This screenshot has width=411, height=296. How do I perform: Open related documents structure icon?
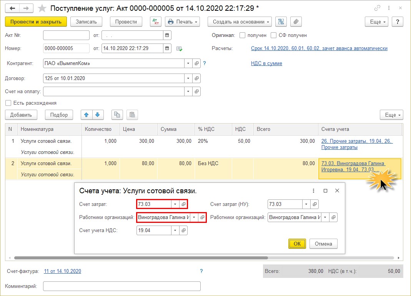[281, 22]
